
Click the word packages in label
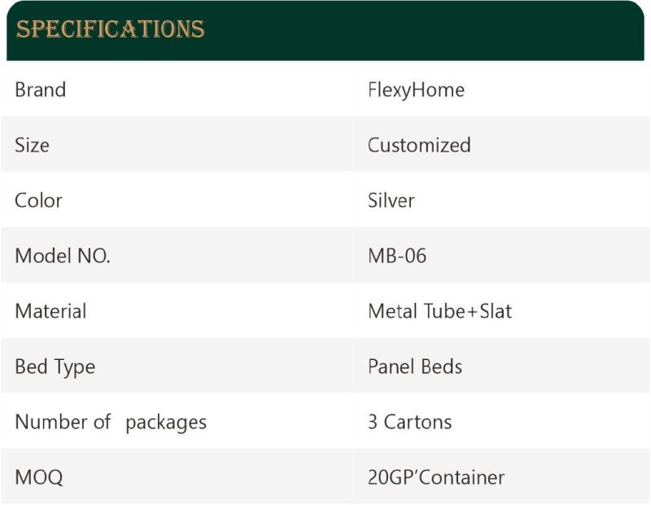point(166,423)
